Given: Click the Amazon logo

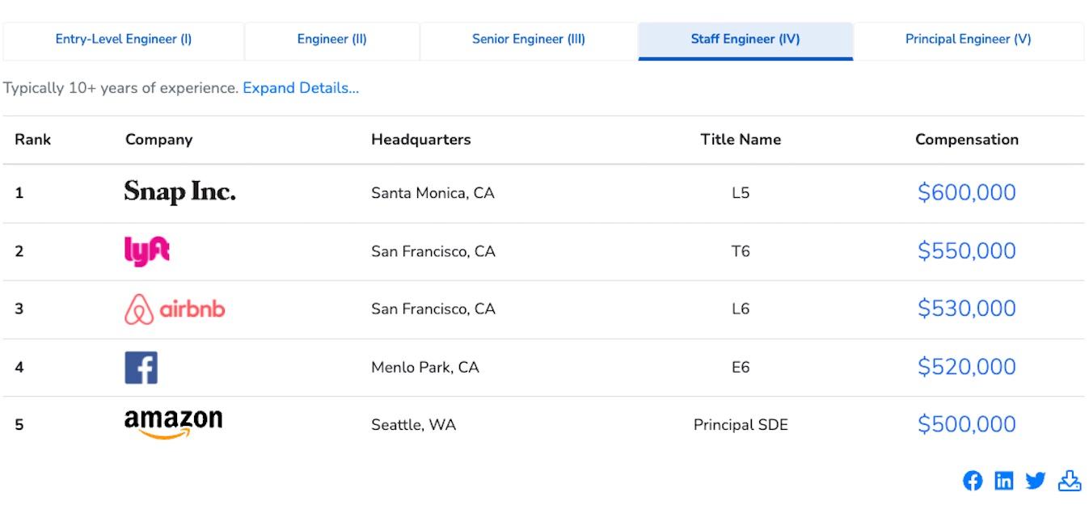Looking at the screenshot, I should tap(173, 423).
